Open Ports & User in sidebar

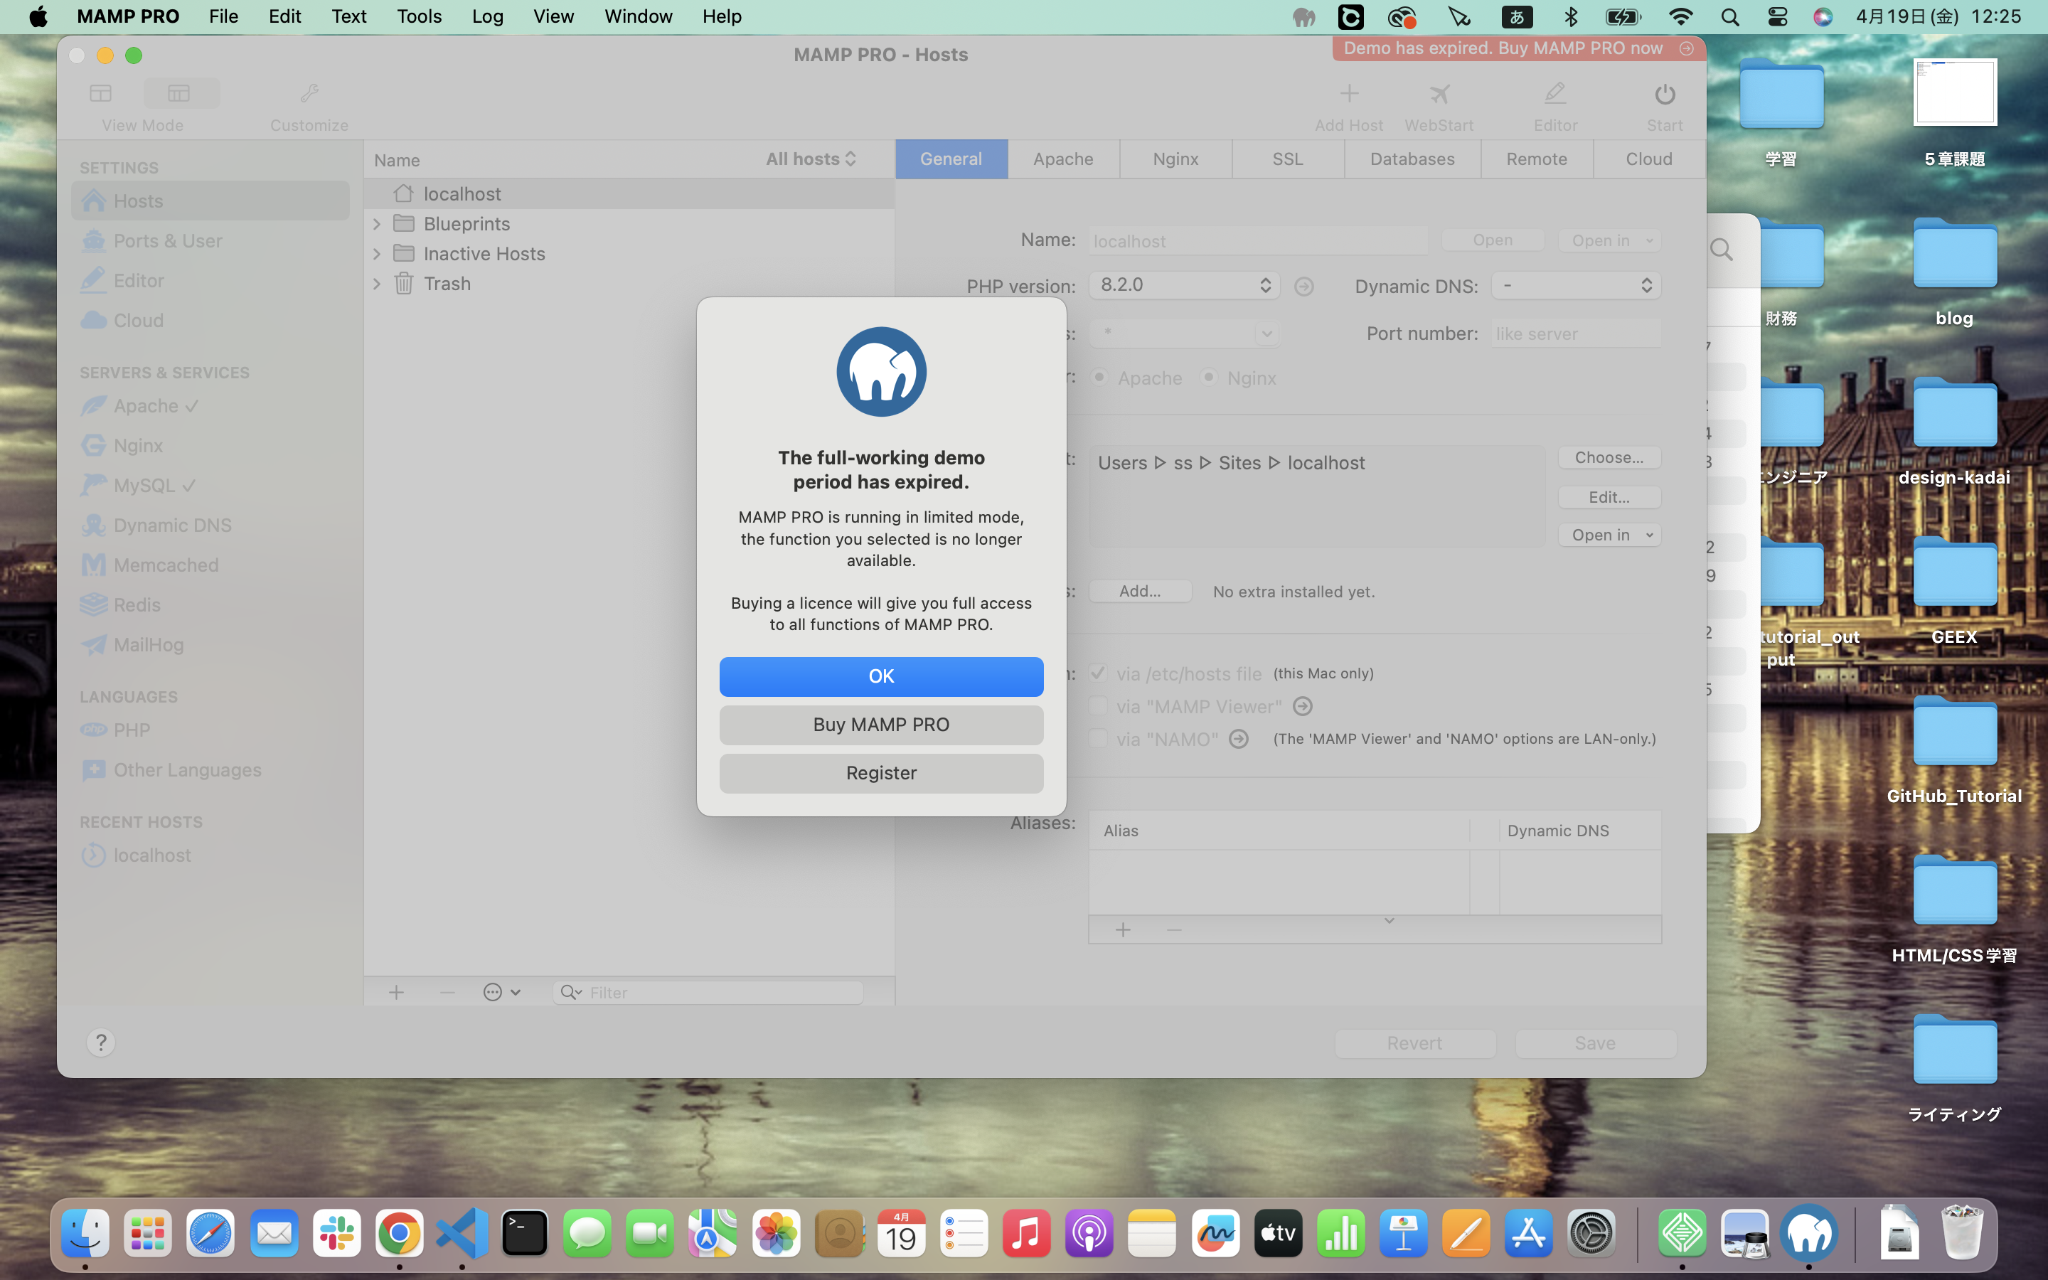[x=168, y=241]
